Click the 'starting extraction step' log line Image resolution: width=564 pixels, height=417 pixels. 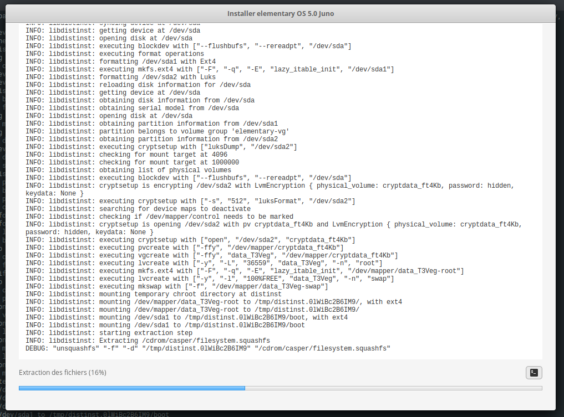point(109,333)
